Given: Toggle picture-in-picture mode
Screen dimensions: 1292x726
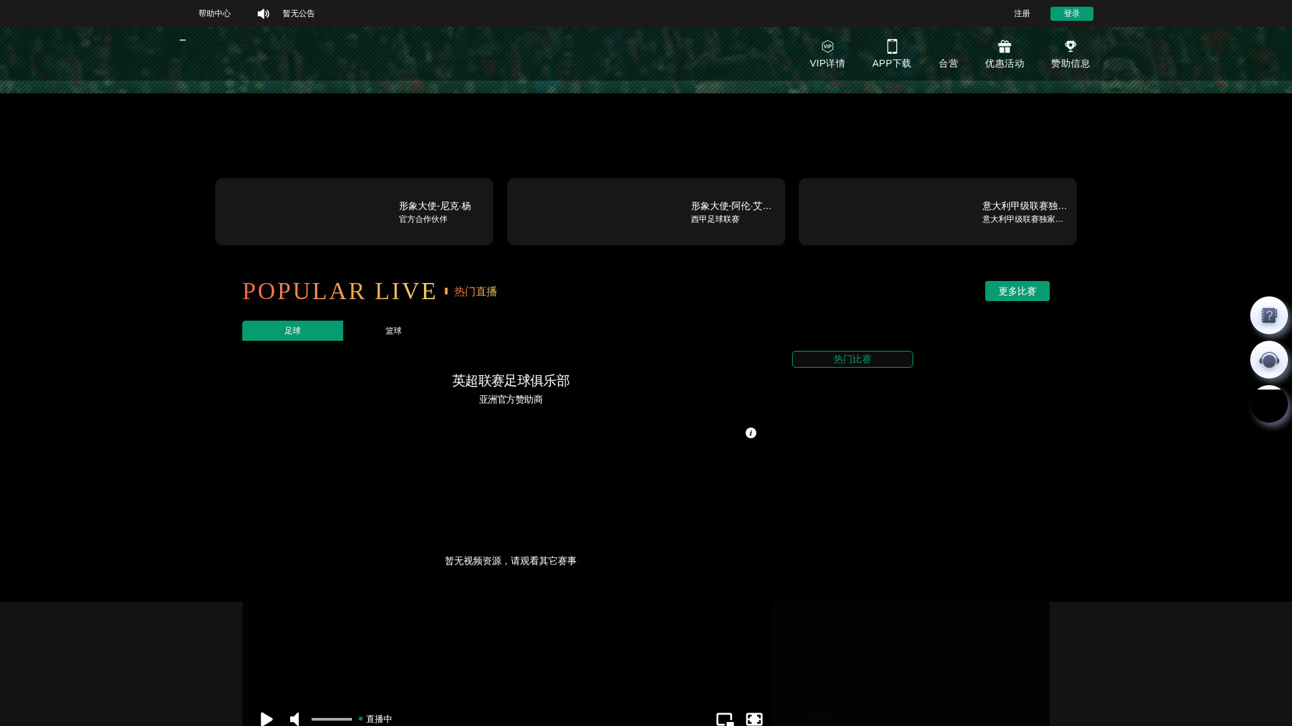Looking at the screenshot, I should (x=724, y=719).
